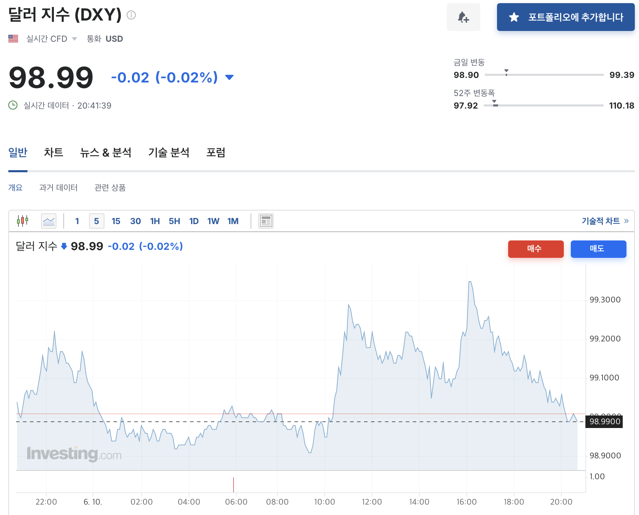
Task: Switch to area chart type
Action: pyautogui.click(x=49, y=221)
